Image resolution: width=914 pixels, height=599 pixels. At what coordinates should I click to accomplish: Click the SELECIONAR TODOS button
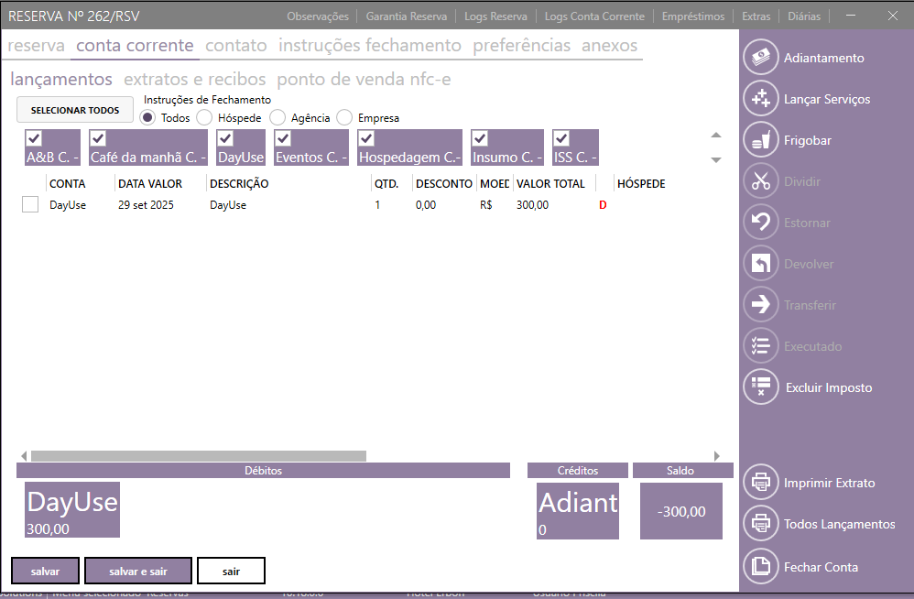point(75,110)
